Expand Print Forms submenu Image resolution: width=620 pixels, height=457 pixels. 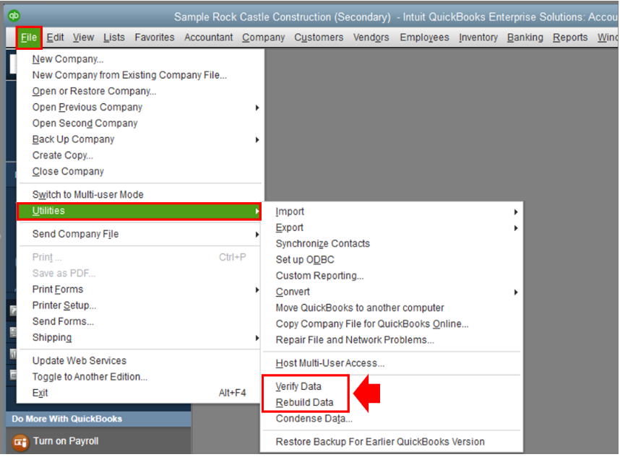(x=140, y=290)
